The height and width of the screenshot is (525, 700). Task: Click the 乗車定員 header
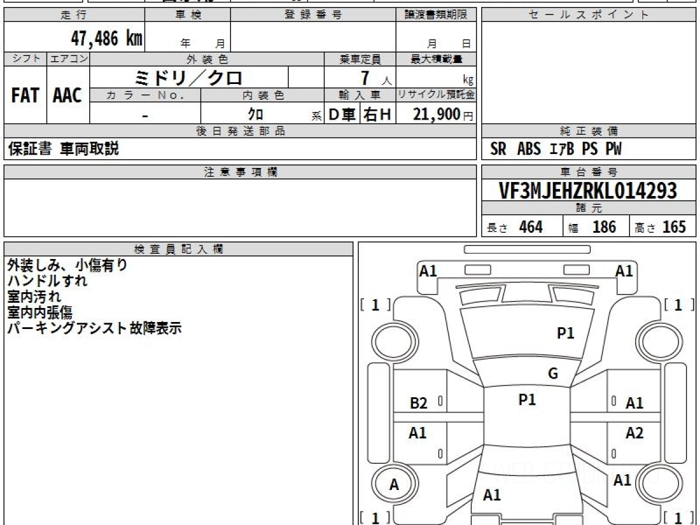point(360,59)
